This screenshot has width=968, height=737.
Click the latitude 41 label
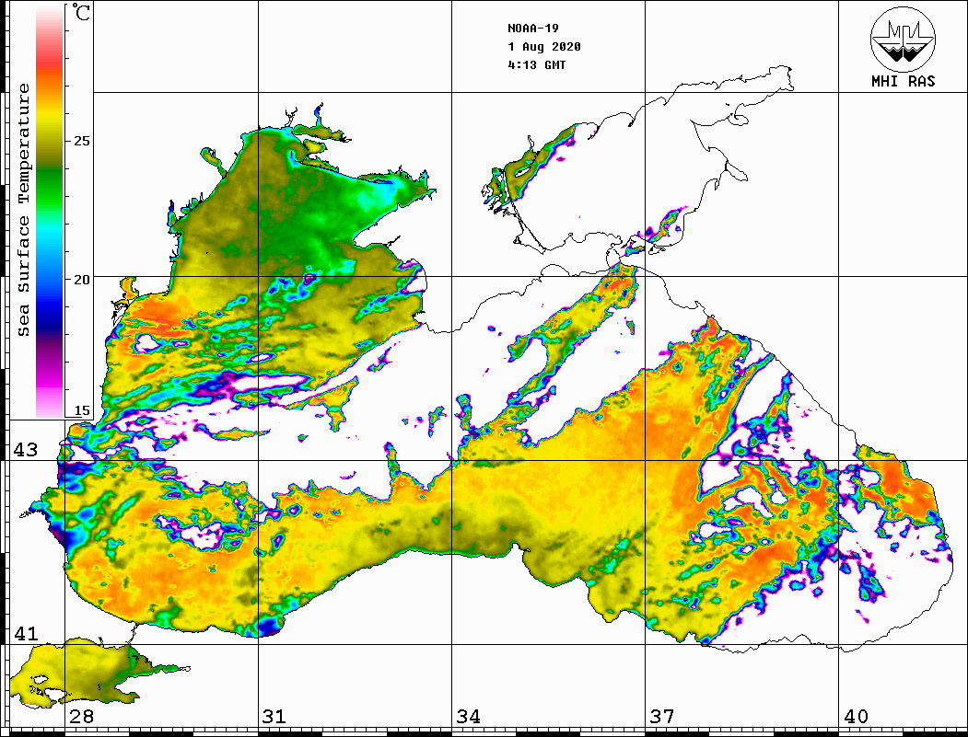(26, 633)
